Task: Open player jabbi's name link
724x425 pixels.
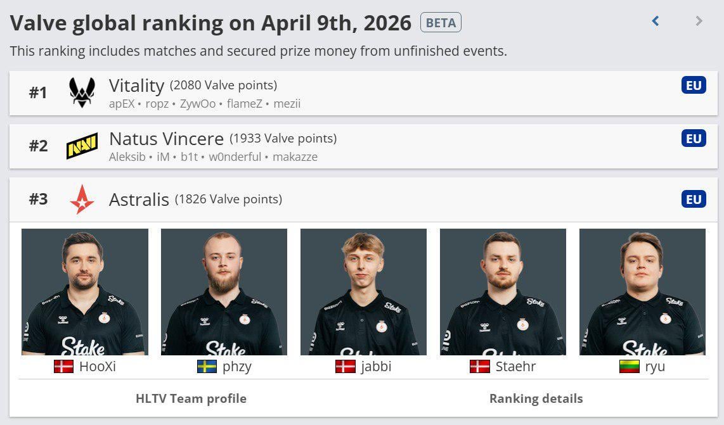Action: point(376,366)
